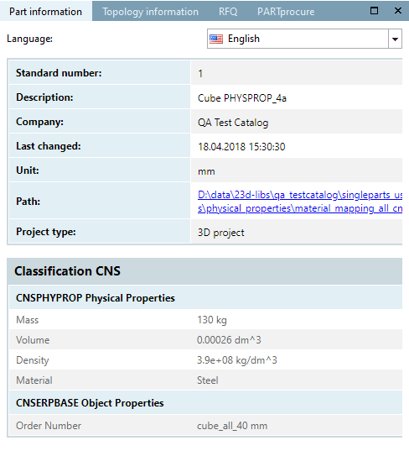Click the '3D project' project type value
Image resolution: width=409 pixels, height=451 pixels.
click(220, 233)
